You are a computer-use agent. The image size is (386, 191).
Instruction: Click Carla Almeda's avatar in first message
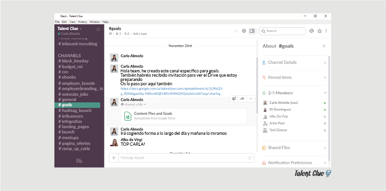(x=114, y=58)
